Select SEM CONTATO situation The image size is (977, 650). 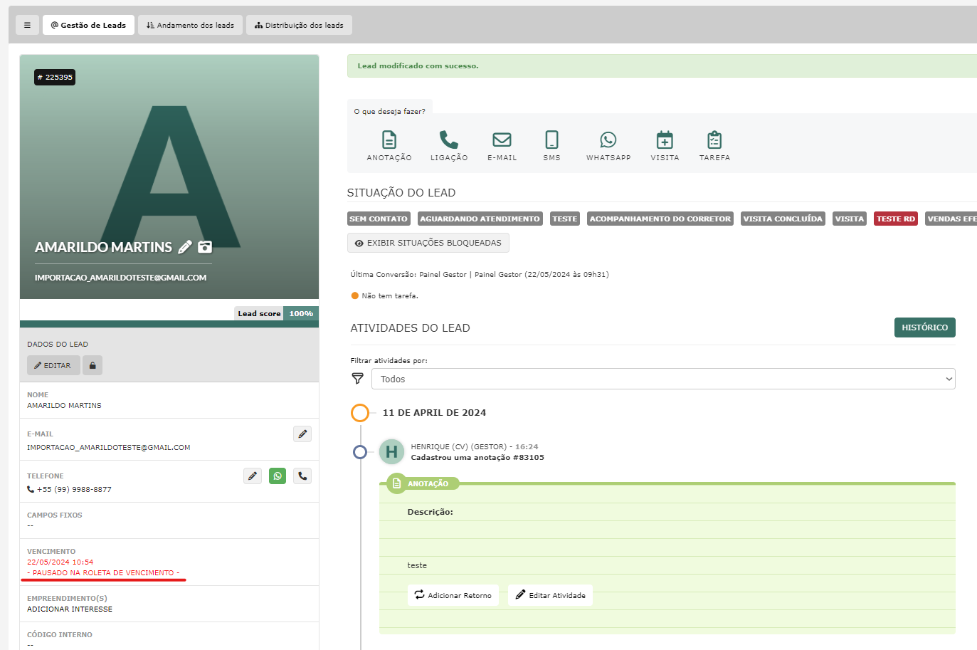click(379, 219)
